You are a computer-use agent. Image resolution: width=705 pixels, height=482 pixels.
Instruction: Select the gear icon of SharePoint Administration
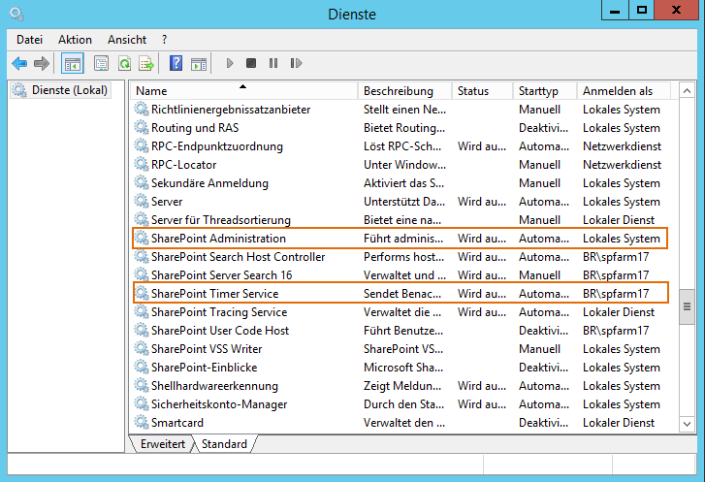(x=142, y=238)
